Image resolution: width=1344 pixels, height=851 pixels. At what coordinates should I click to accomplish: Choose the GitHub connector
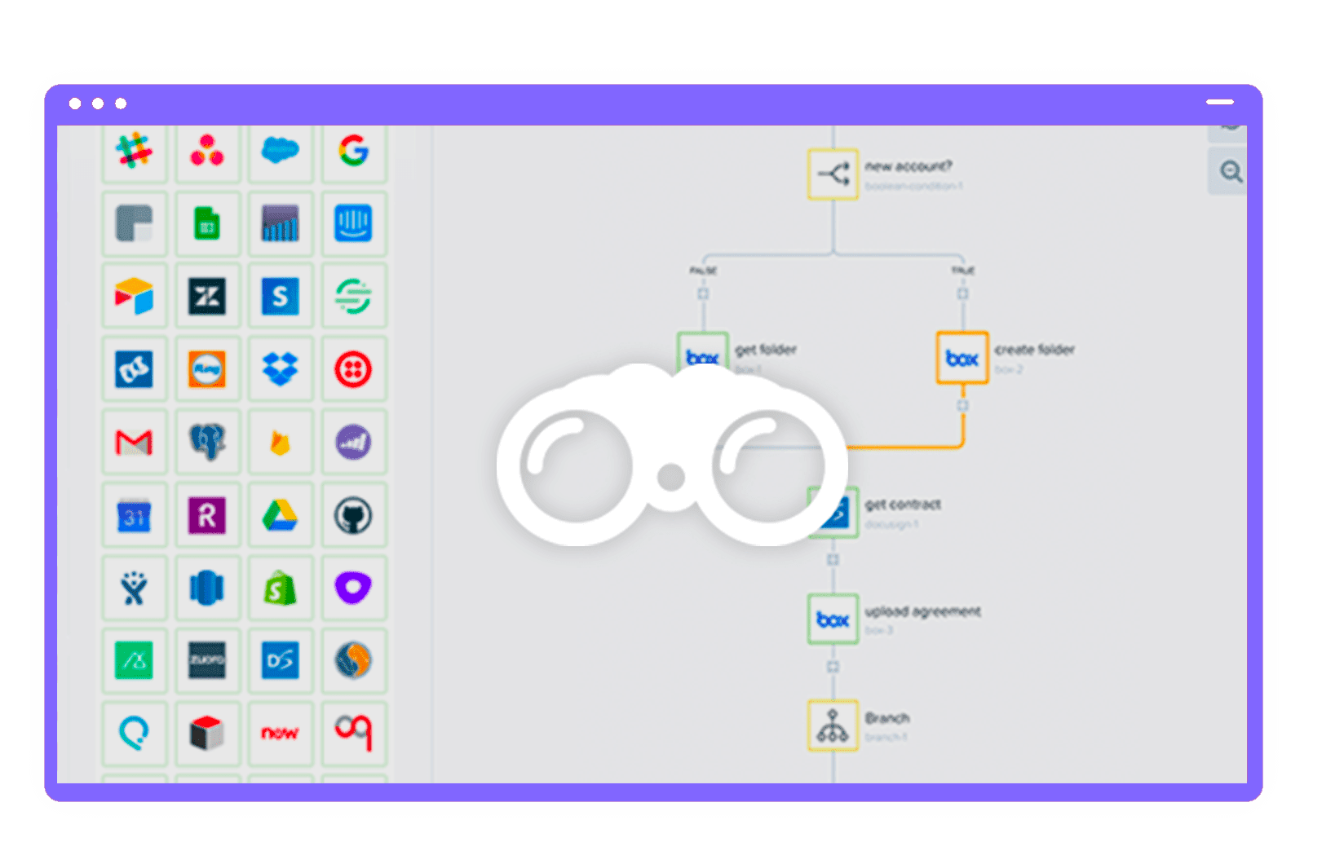[354, 515]
